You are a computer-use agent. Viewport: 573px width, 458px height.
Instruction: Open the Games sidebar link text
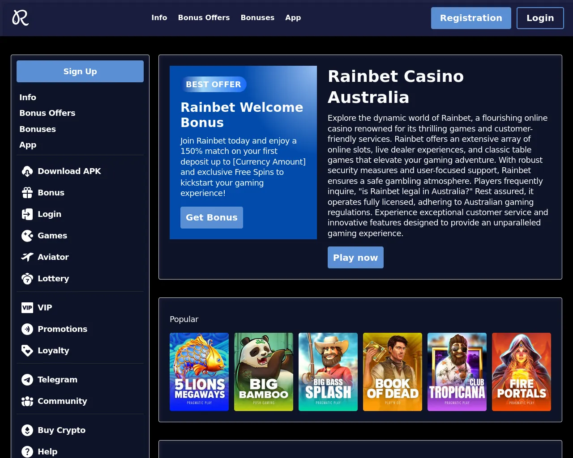(52, 236)
